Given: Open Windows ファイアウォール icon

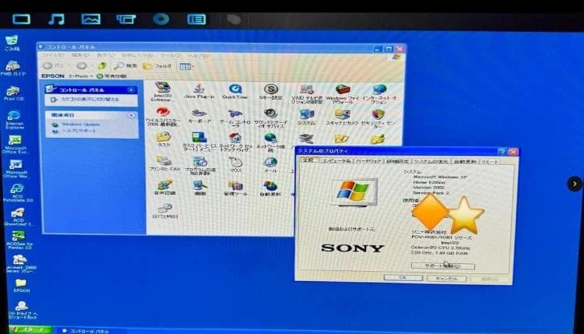Looking at the screenshot, I should pyautogui.click(x=342, y=94).
